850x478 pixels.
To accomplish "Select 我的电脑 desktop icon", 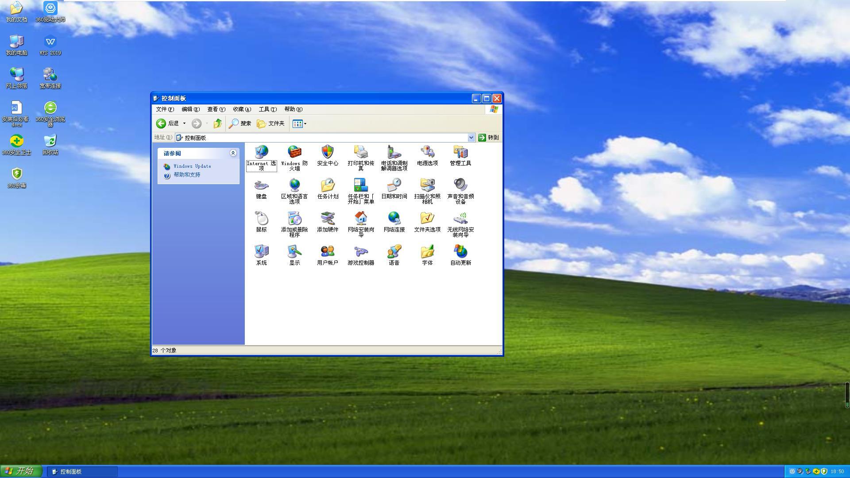I will click(16, 45).
